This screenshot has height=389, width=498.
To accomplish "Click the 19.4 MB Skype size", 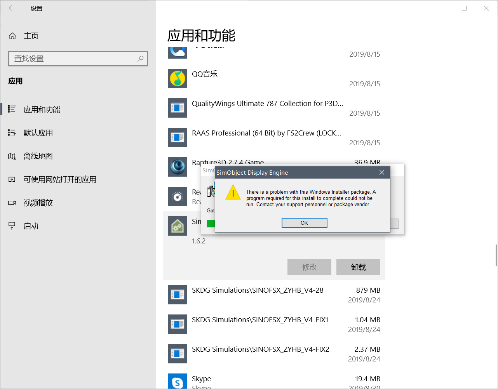I will (367, 379).
